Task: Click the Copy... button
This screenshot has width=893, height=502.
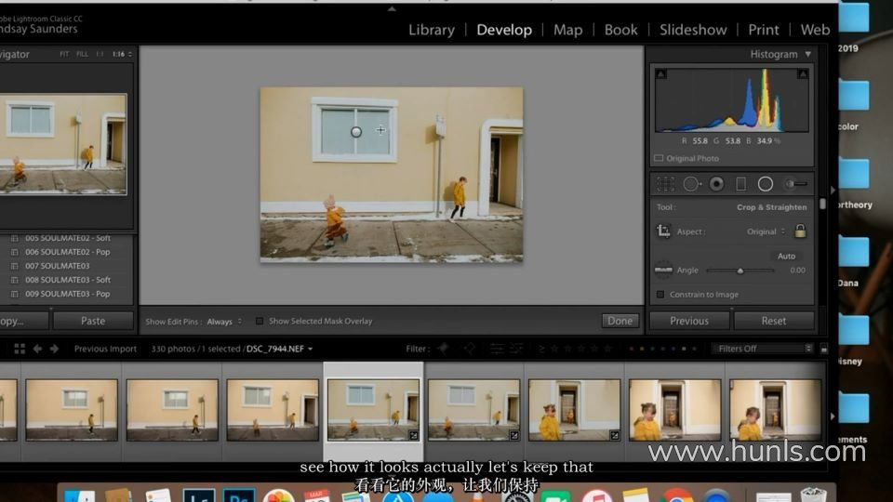Action: (22, 321)
